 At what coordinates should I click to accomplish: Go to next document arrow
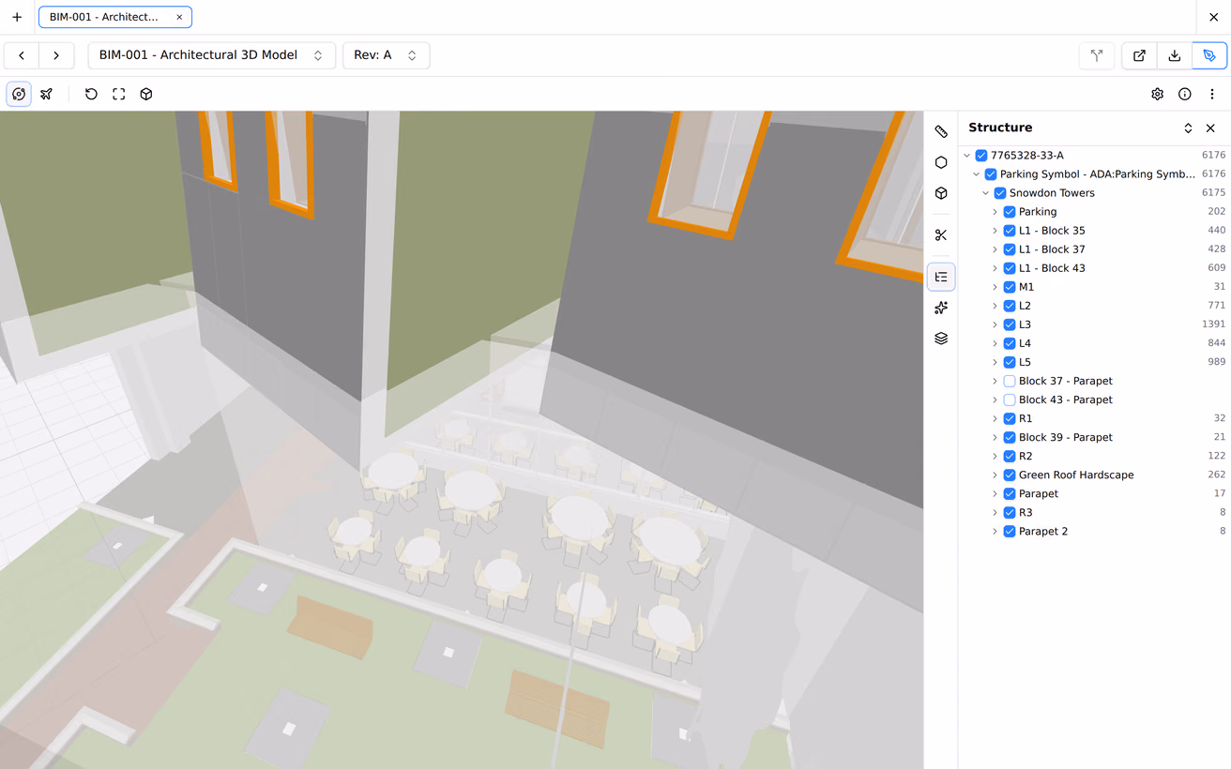click(x=56, y=55)
